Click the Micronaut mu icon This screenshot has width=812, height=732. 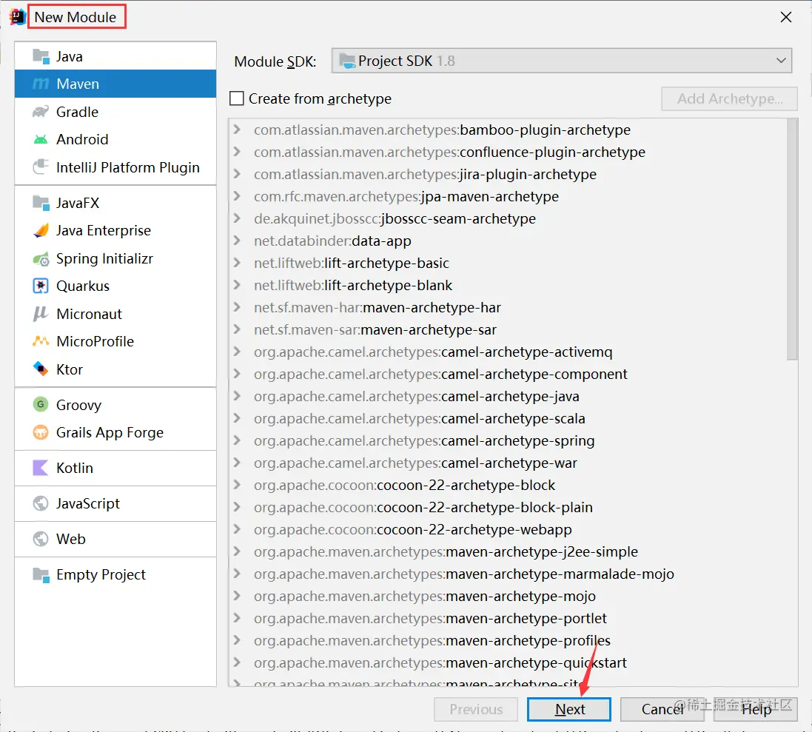pos(41,313)
